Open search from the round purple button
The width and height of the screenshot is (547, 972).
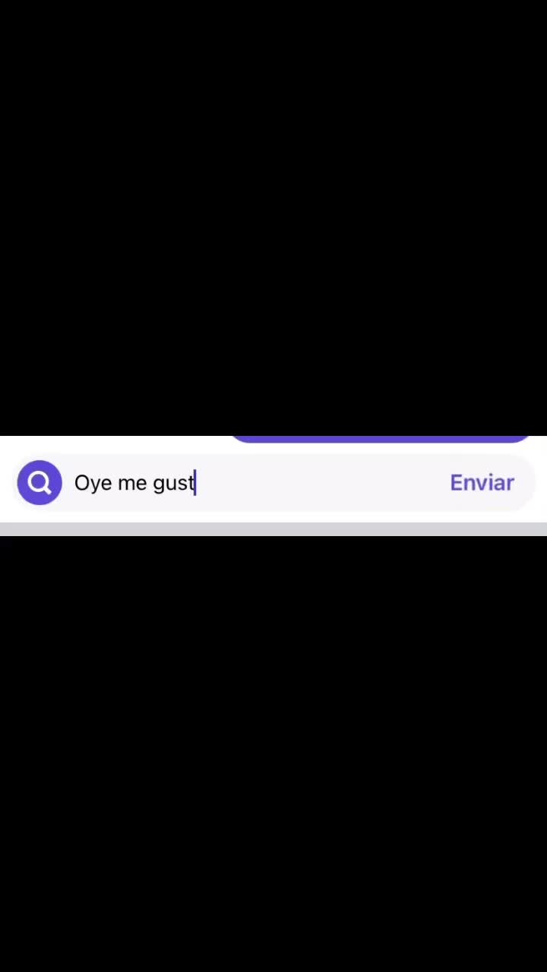(40, 482)
